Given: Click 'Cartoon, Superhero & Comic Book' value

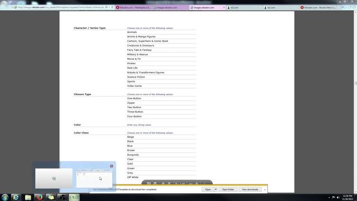Looking at the screenshot, I should [x=147, y=41].
